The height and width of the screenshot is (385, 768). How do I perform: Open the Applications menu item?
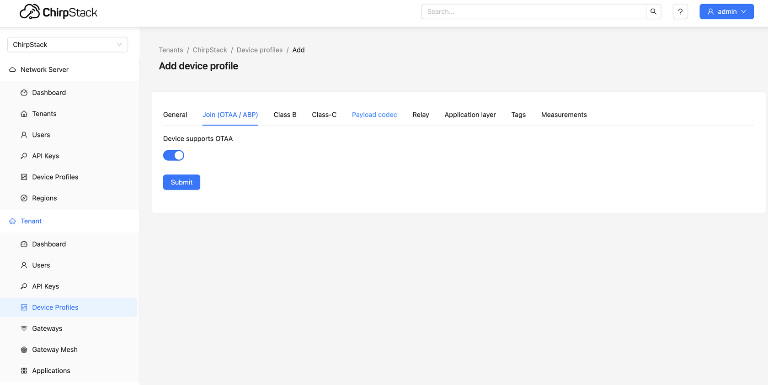pyautogui.click(x=69, y=370)
